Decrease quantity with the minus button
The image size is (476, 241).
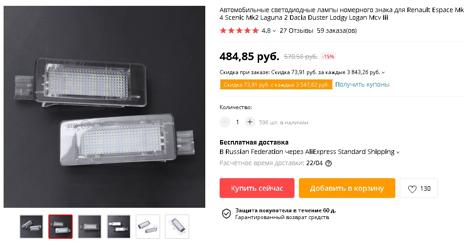225,122
